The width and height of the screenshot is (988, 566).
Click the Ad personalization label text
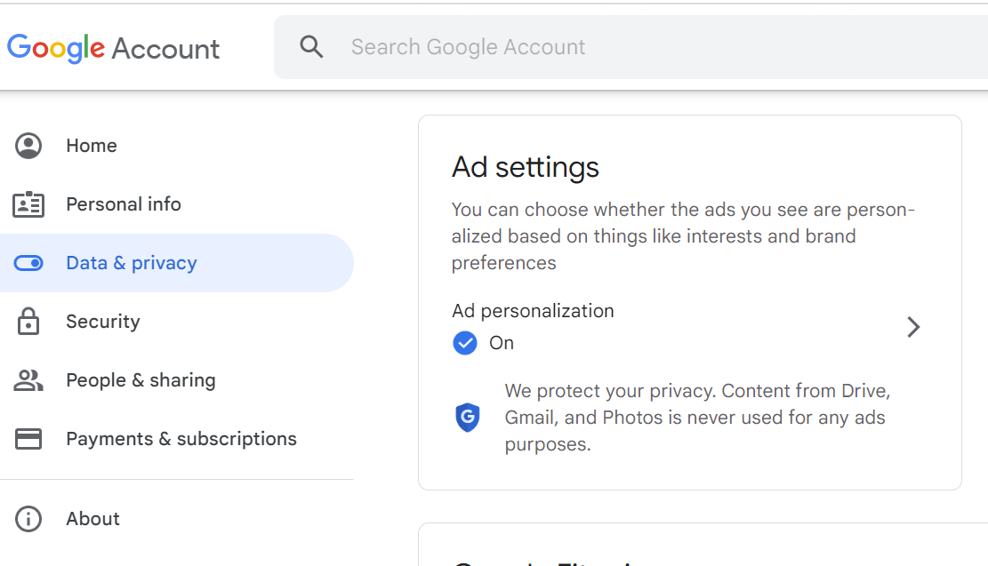tap(533, 311)
